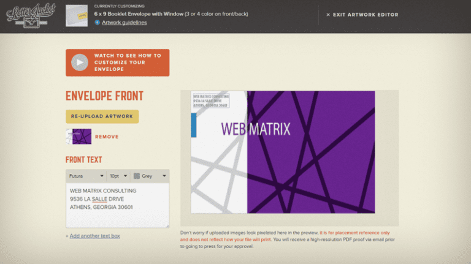Remove the uploaded artwork

click(x=107, y=137)
